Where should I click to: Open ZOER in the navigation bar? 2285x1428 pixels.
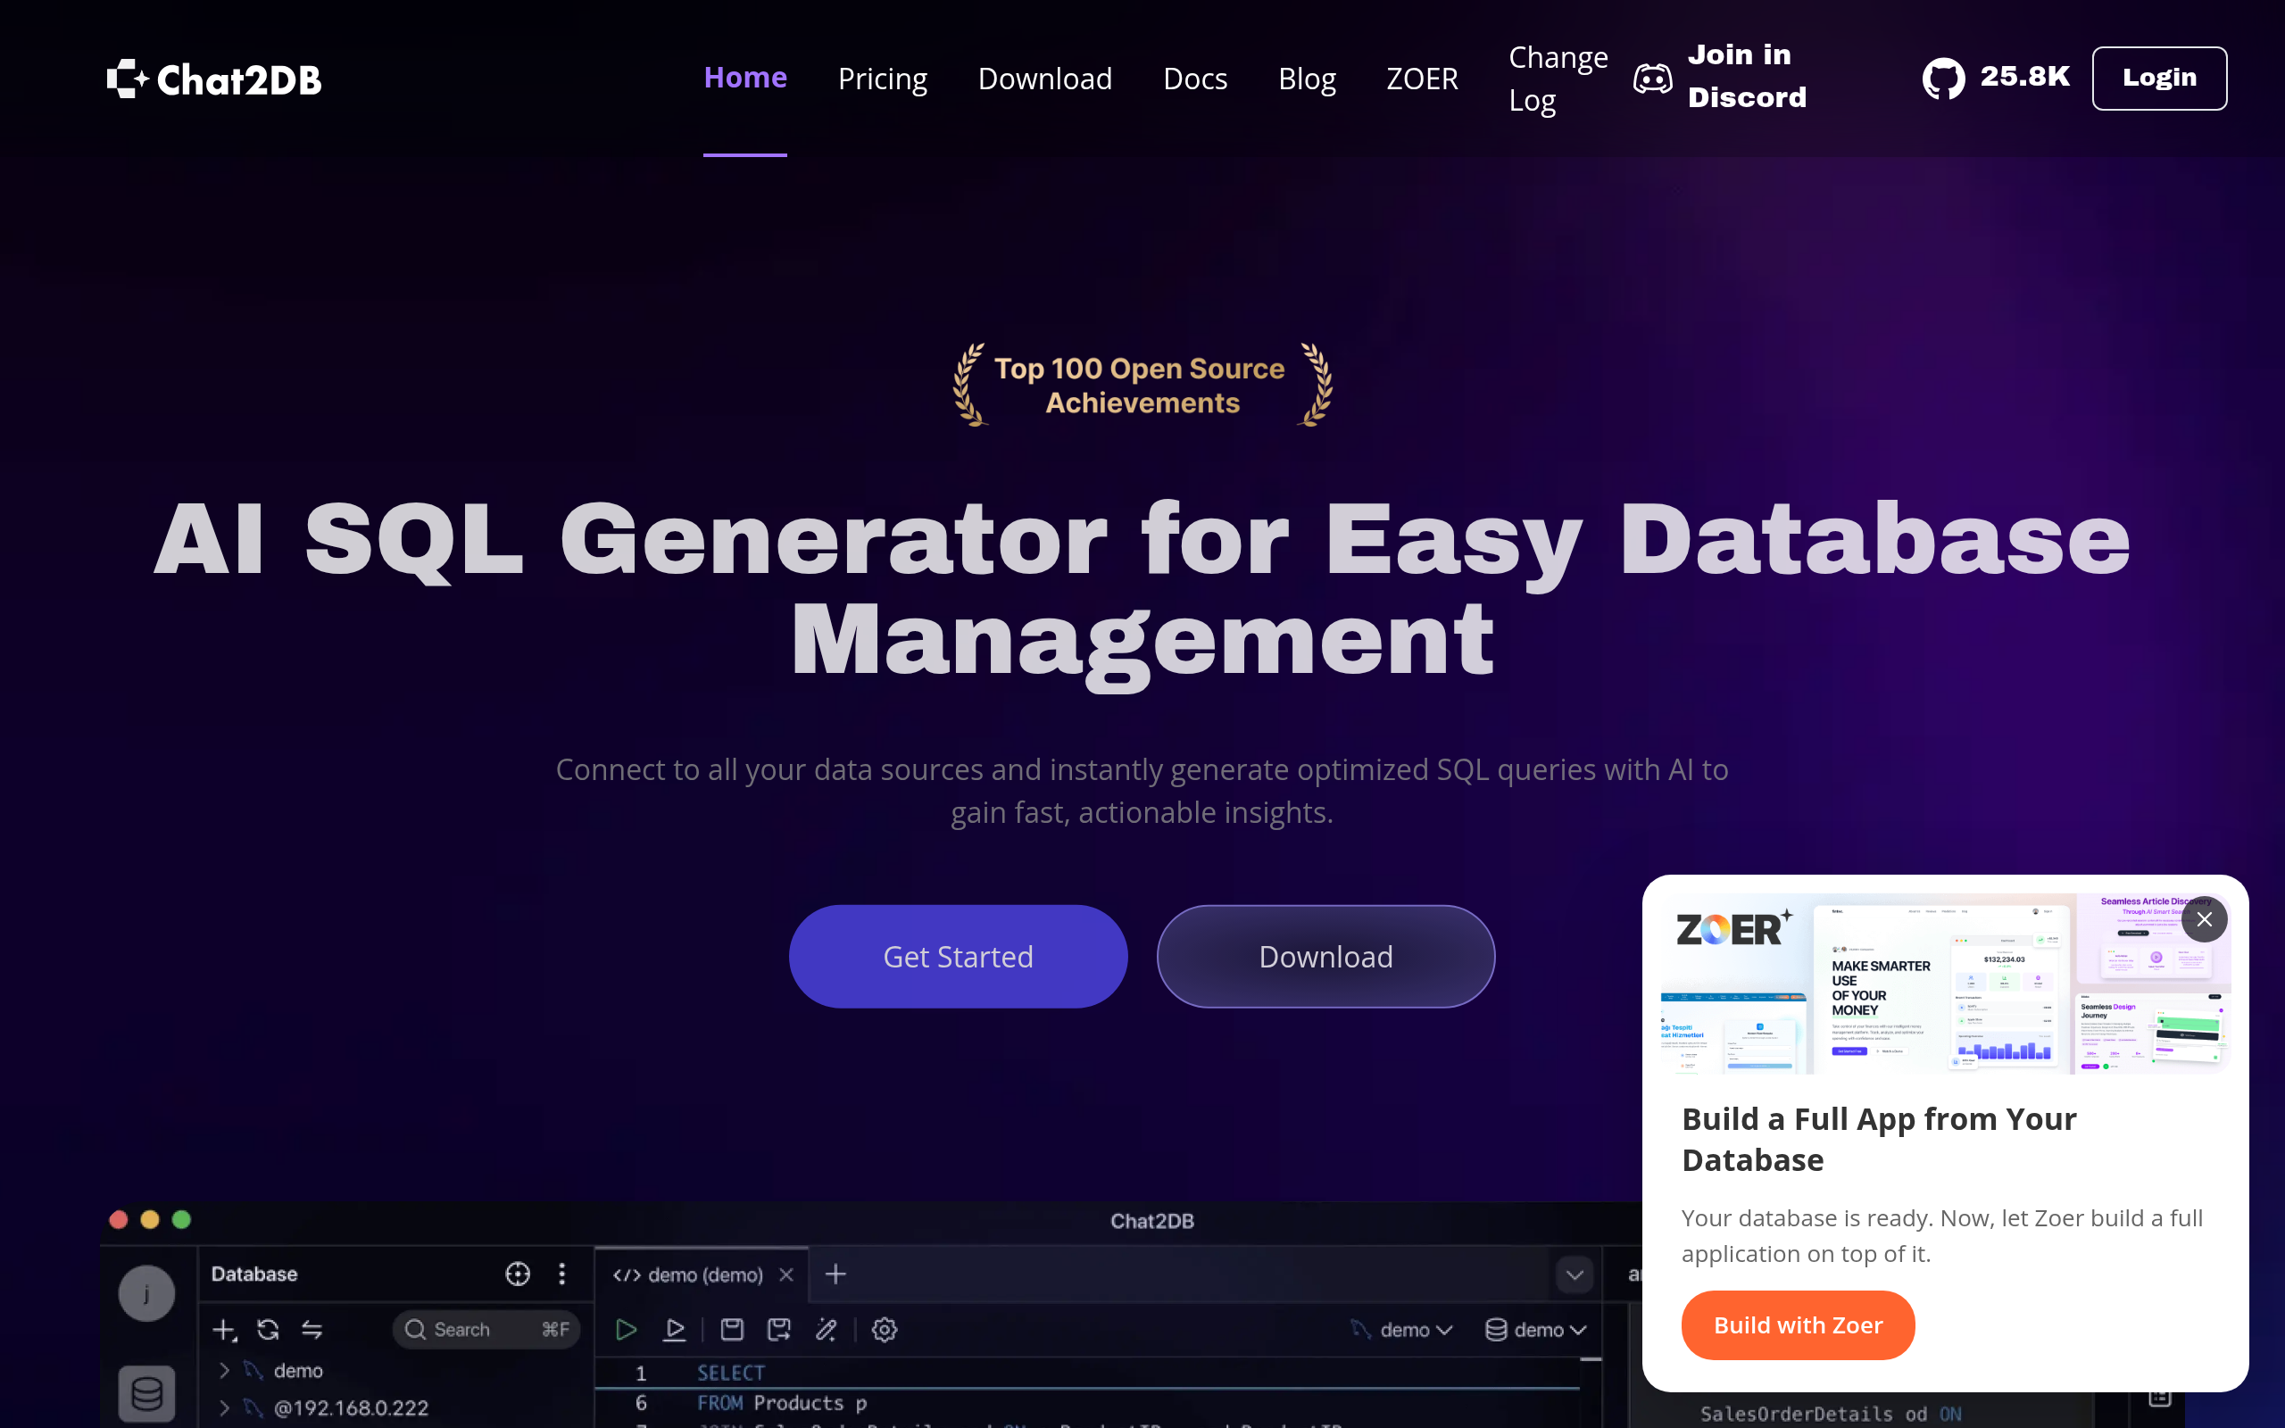click(x=1421, y=79)
